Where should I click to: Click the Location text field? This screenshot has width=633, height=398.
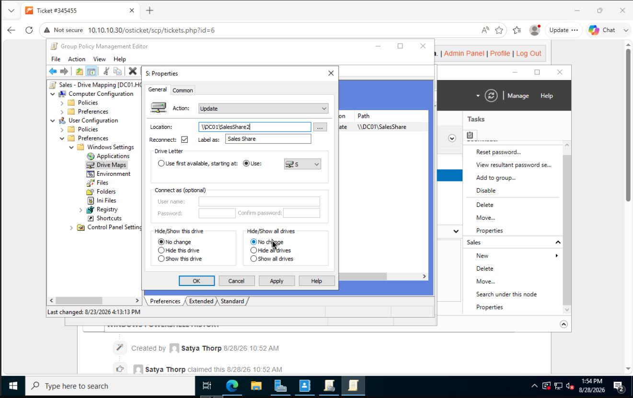[255, 127]
